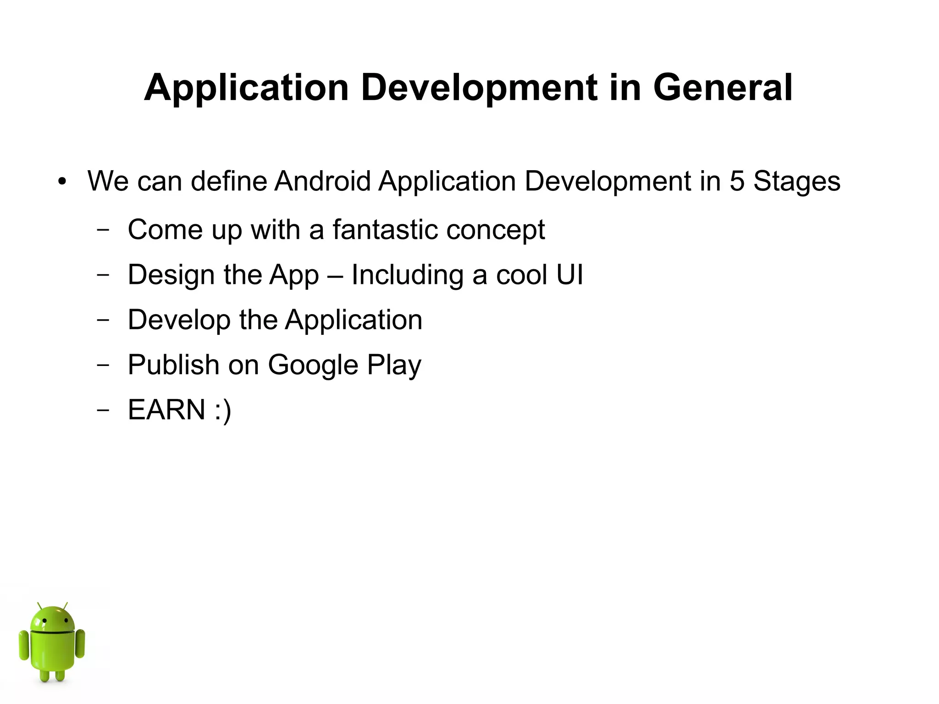Click 'Come up with a fantastic concept'

click(x=336, y=229)
